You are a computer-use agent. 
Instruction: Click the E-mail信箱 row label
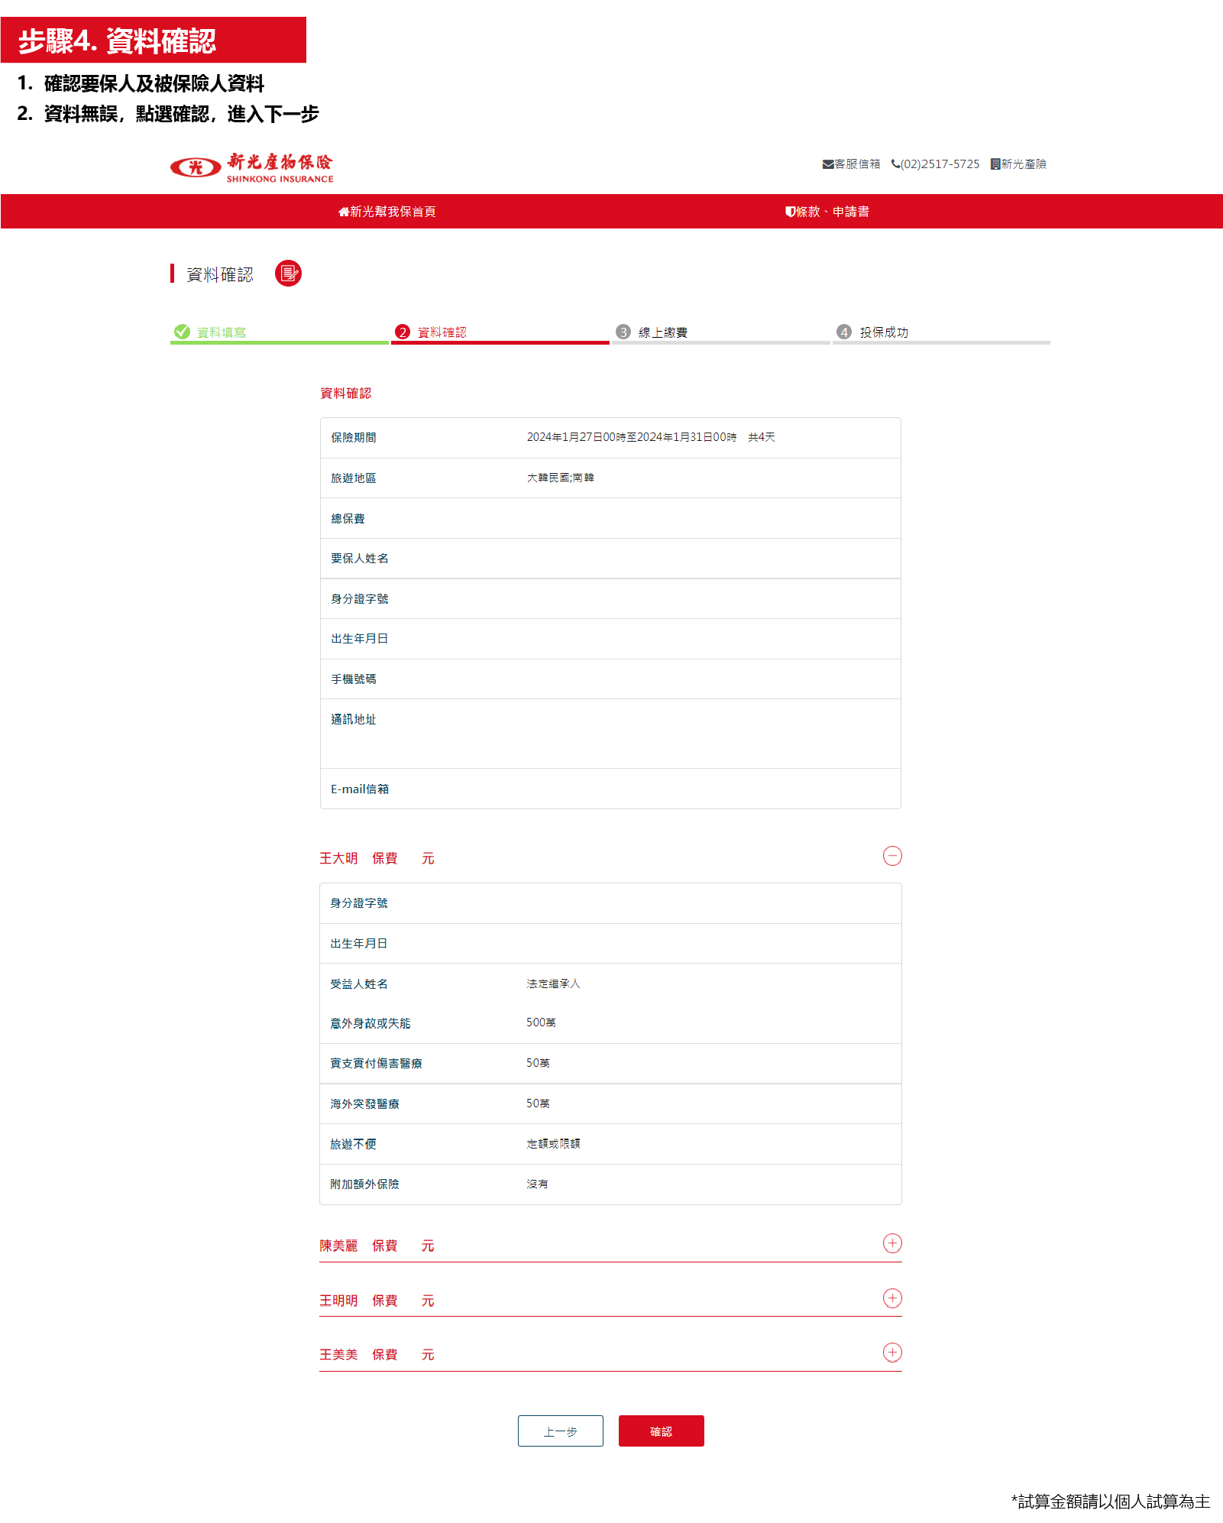click(360, 789)
